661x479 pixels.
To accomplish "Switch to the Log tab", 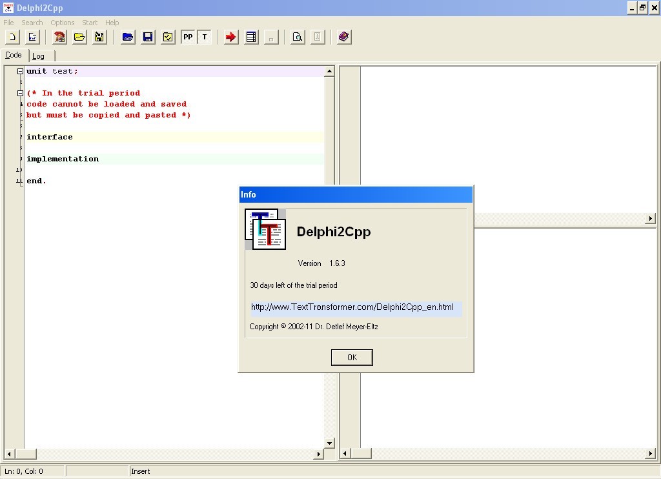I will pos(39,56).
